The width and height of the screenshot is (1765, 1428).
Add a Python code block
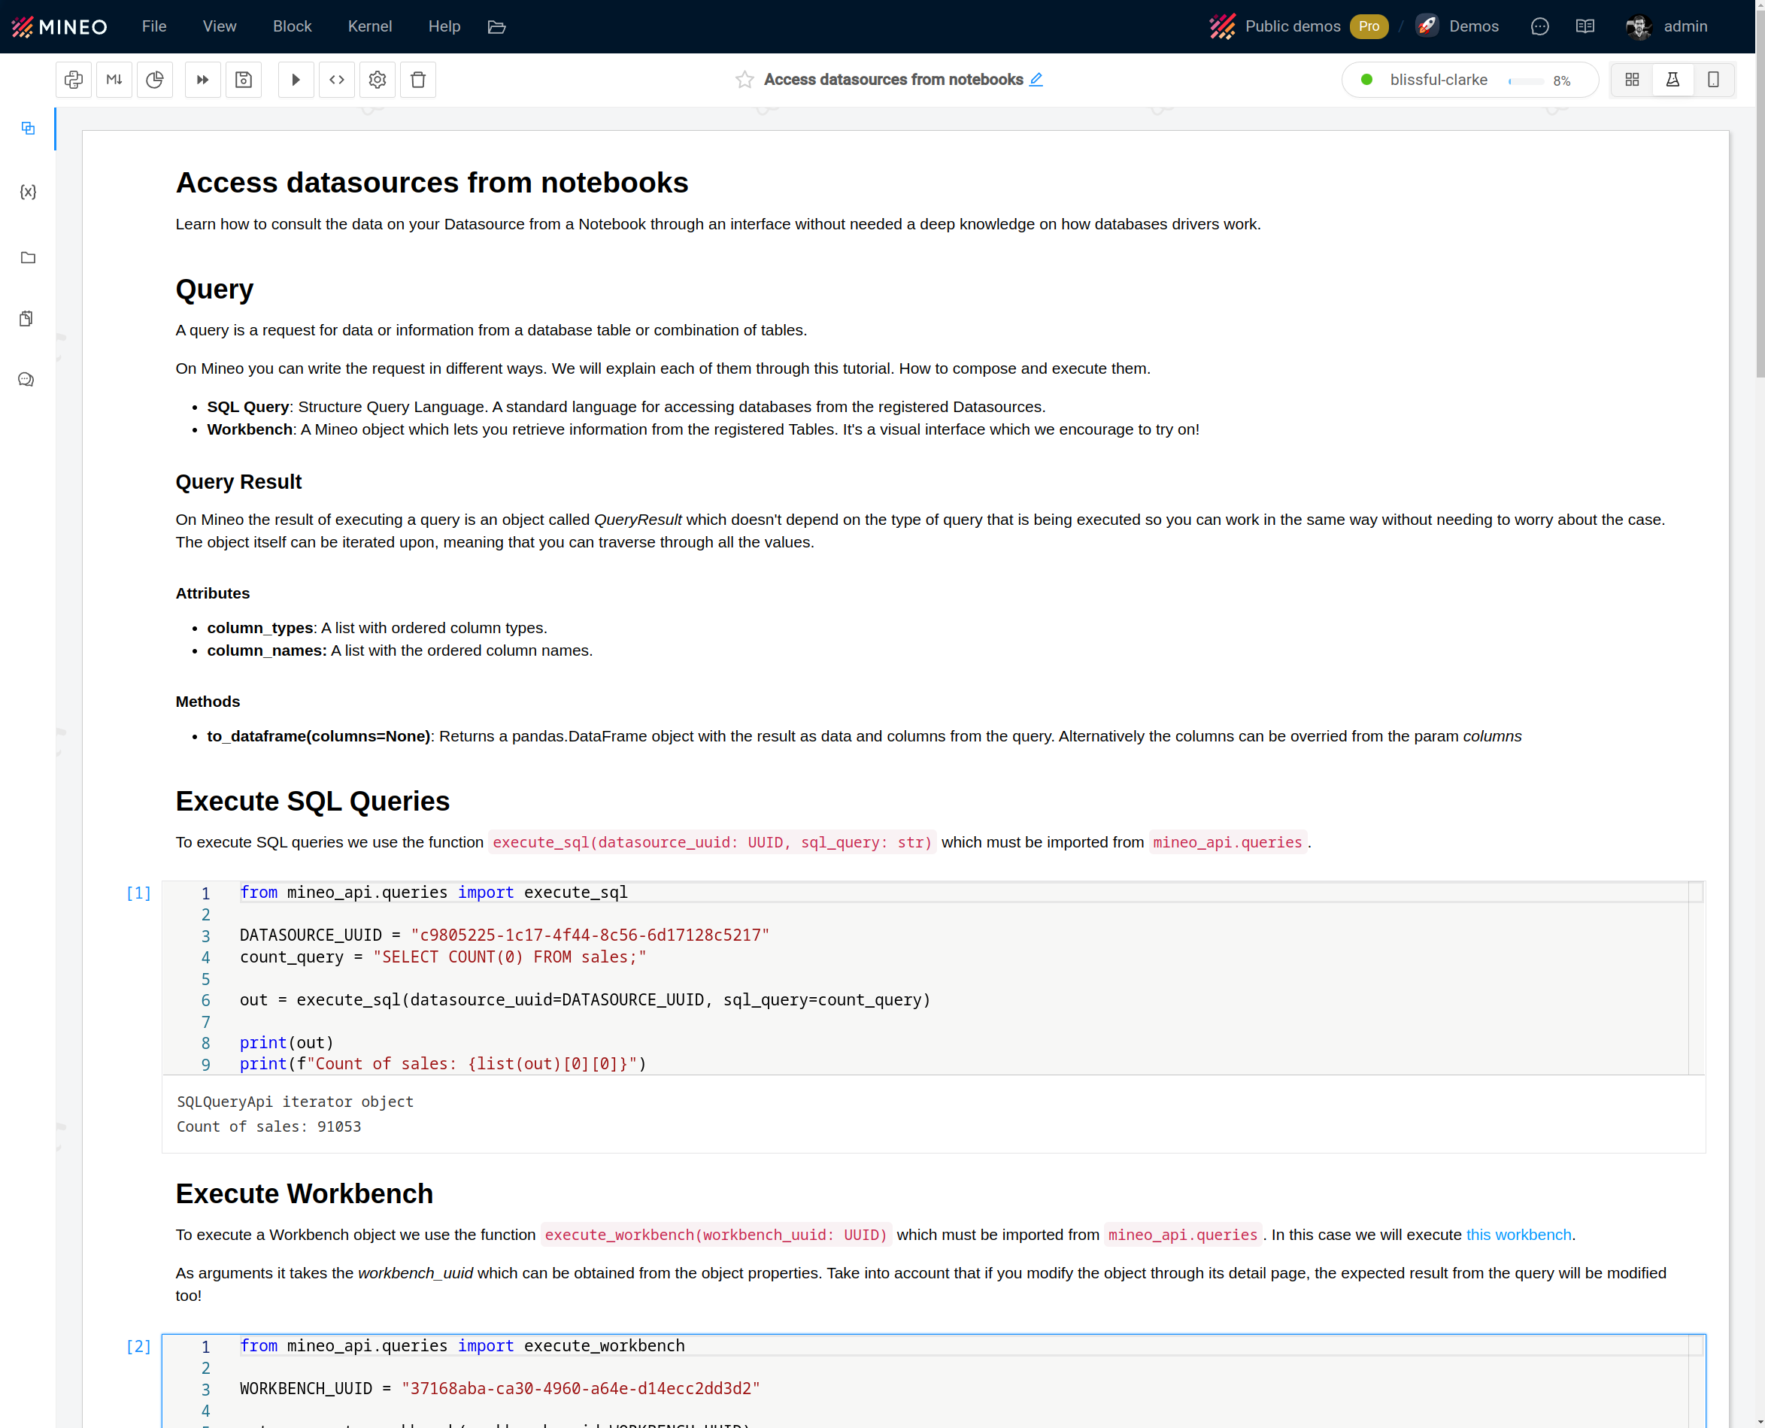pos(73,80)
